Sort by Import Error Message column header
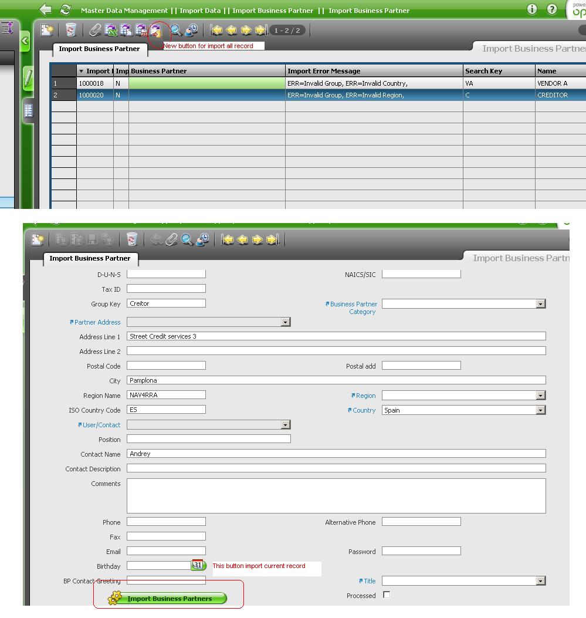The width and height of the screenshot is (586, 618). pyautogui.click(x=324, y=71)
